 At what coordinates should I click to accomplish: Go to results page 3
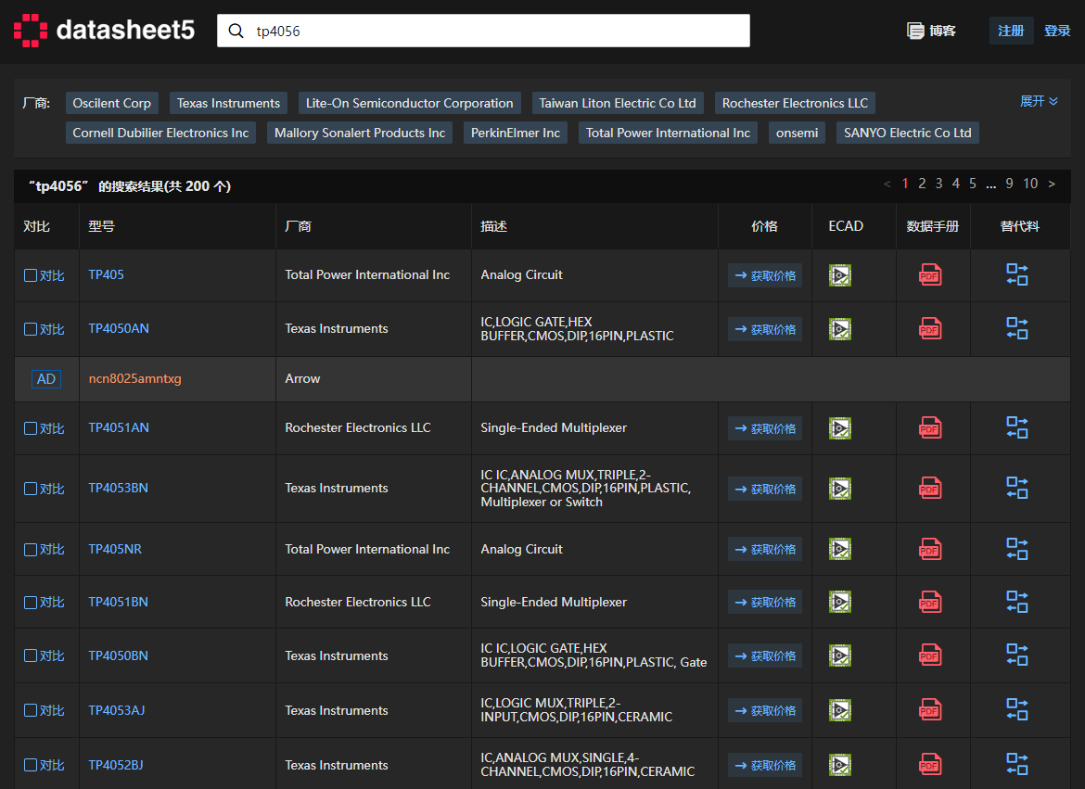[939, 184]
